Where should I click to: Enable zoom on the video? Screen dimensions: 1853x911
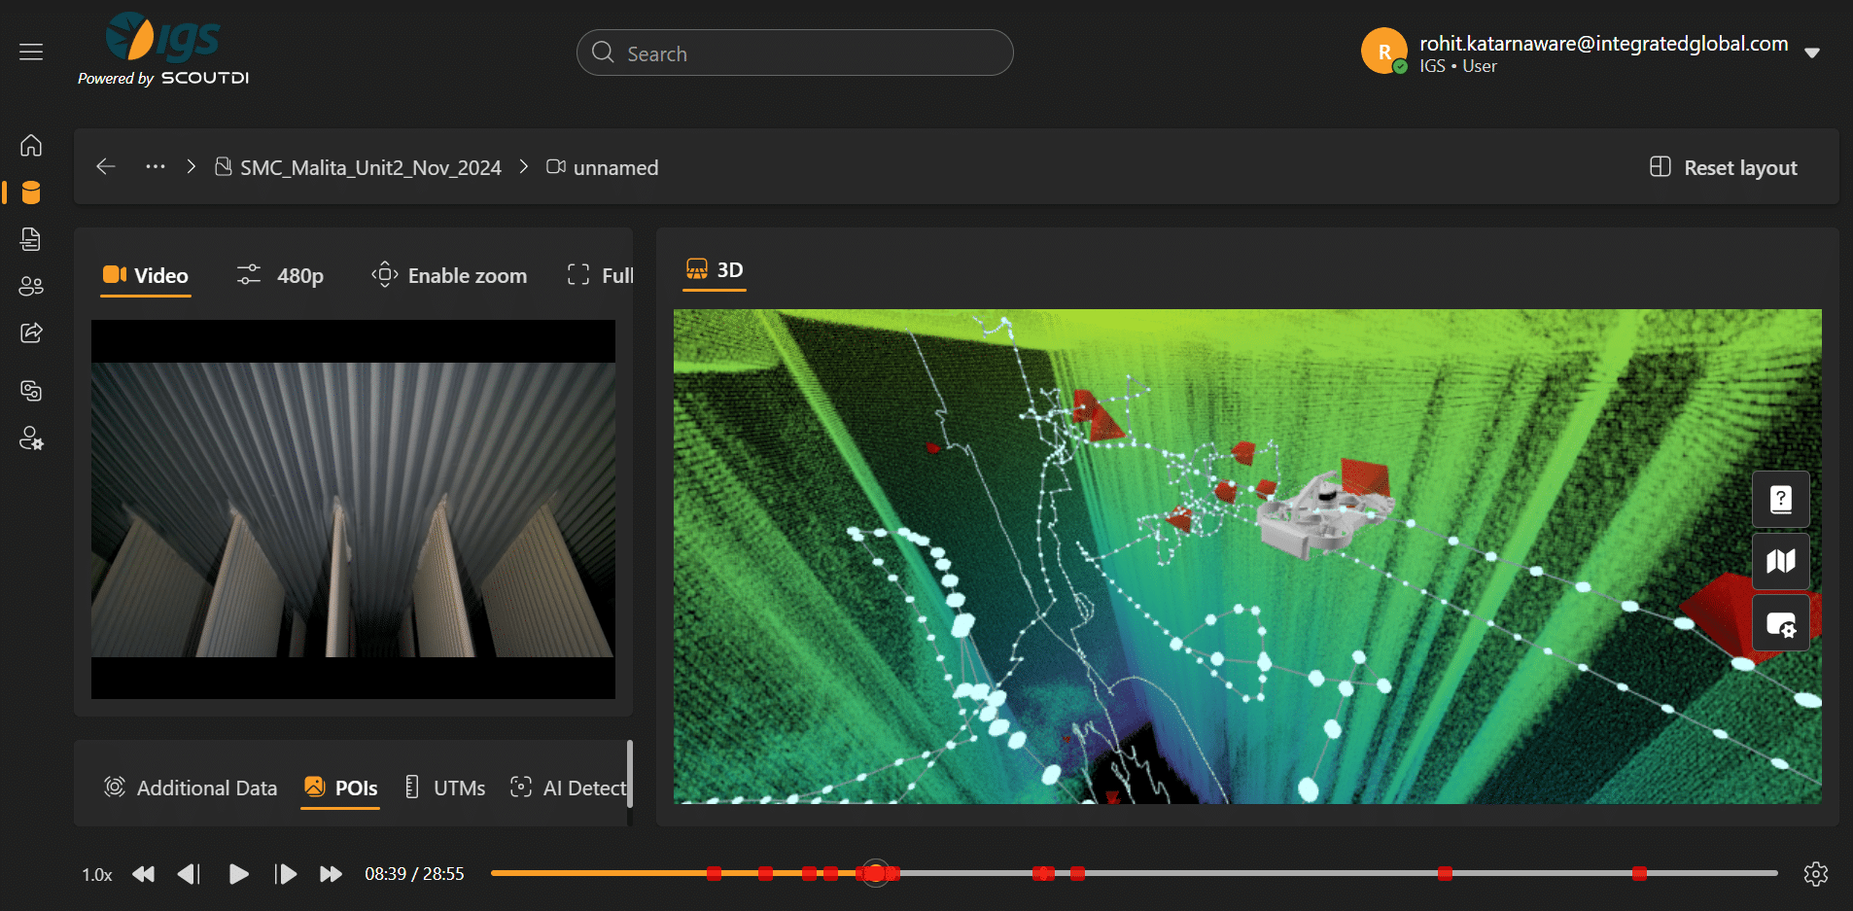(449, 276)
